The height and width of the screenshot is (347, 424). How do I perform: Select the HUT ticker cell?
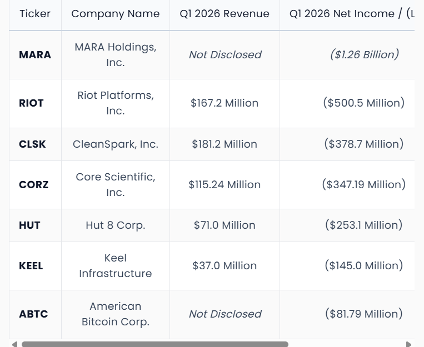[35, 225]
